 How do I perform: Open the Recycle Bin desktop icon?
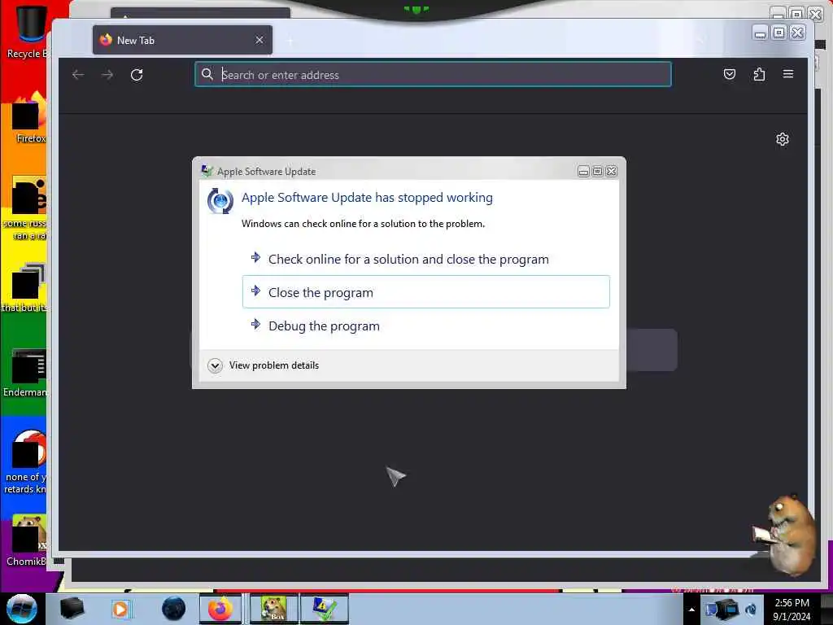(x=28, y=31)
